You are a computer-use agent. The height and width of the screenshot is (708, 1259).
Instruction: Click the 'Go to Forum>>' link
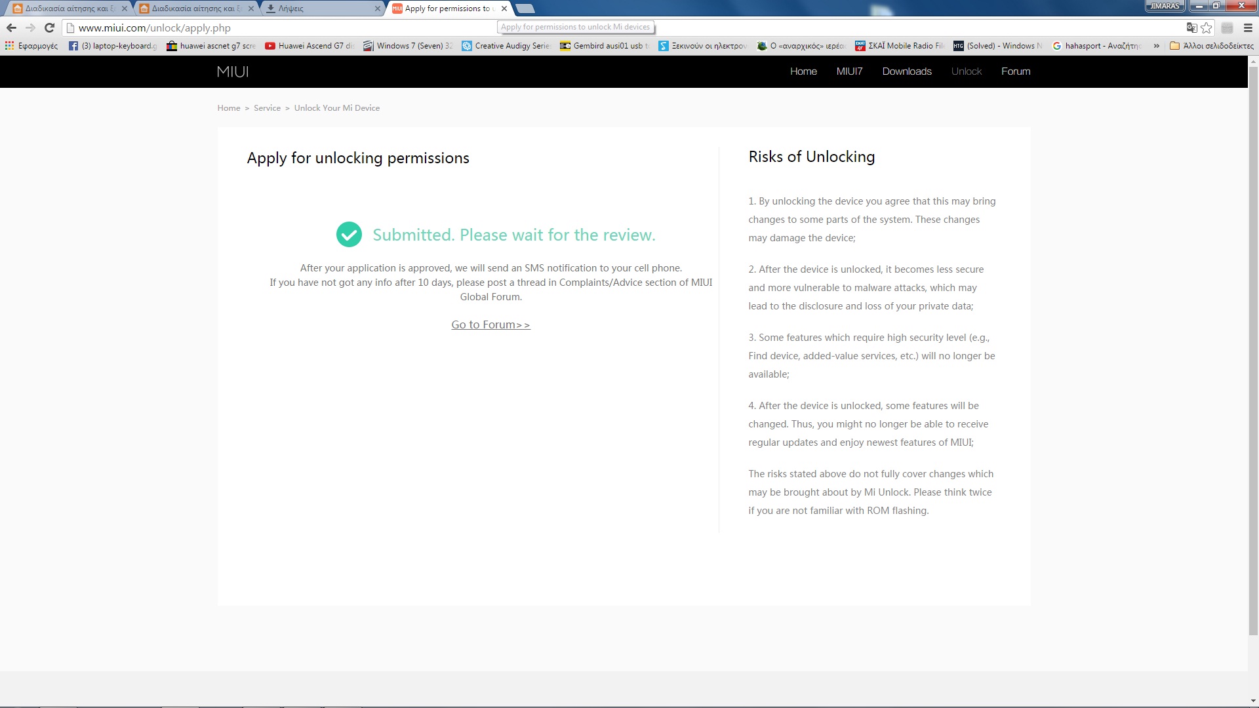tap(490, 324)
